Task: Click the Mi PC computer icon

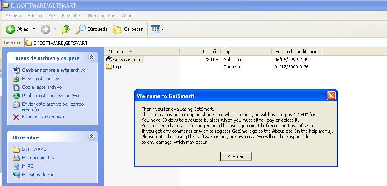Action: click(x=16, y=167)
